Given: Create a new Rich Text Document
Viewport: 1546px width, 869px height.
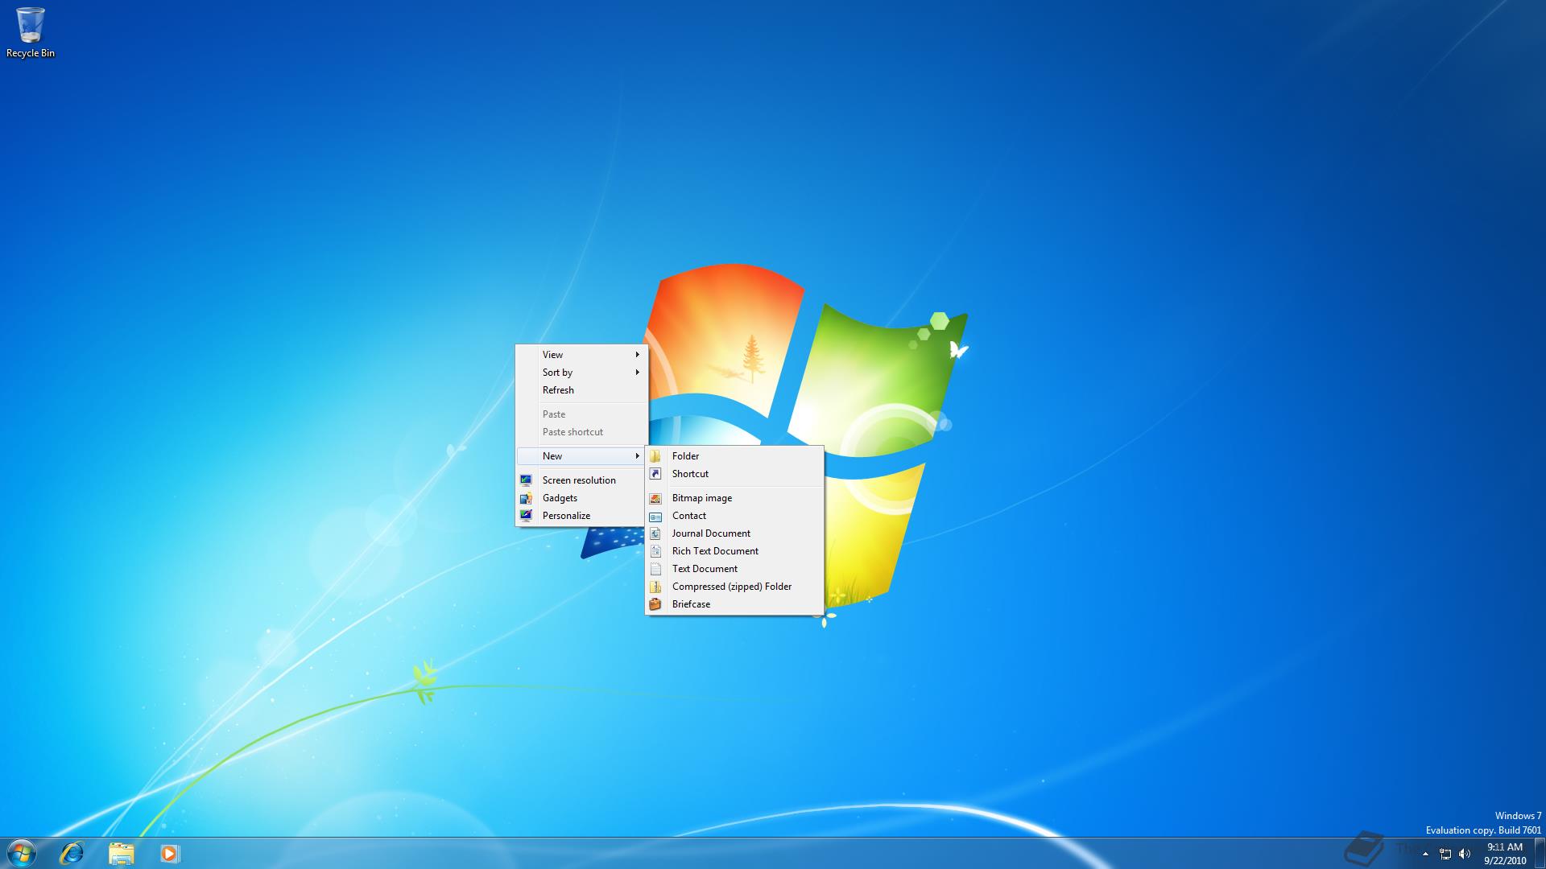Looking at the screenshot, I should pyautogui.click(x=734, y=551).
